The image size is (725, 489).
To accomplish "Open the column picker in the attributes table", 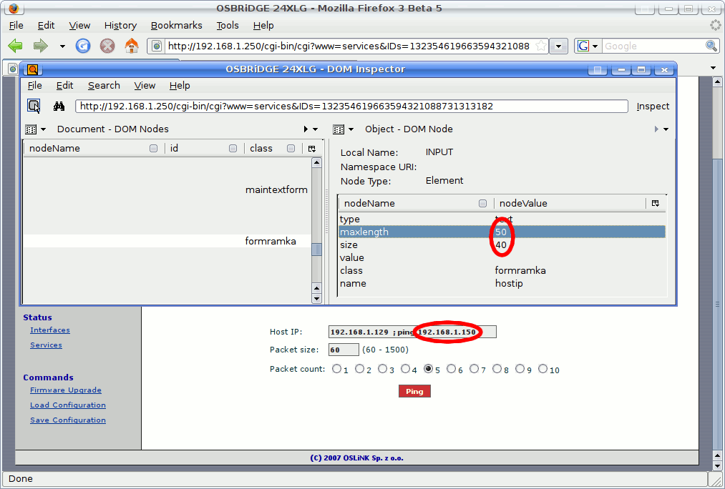I will click(x=655, y=203).
